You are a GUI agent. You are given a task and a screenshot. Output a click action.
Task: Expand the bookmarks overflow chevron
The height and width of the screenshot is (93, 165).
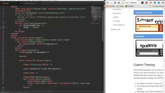click(x=150, y=6)
